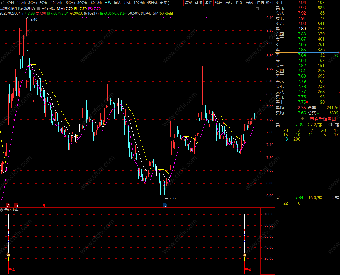The width and height of the screenshot is (340, 275).
Task: Click the lightning bolt icon beside 查看千档盘口
Action: (303, 119)
